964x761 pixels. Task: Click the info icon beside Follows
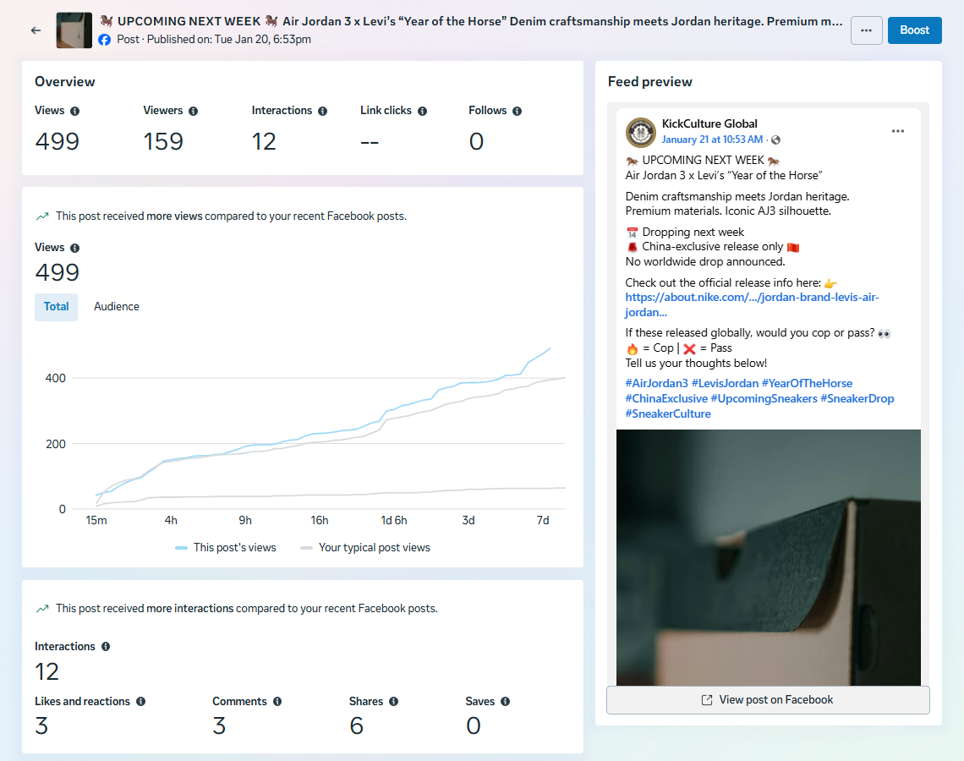click(x=517, y=111)
